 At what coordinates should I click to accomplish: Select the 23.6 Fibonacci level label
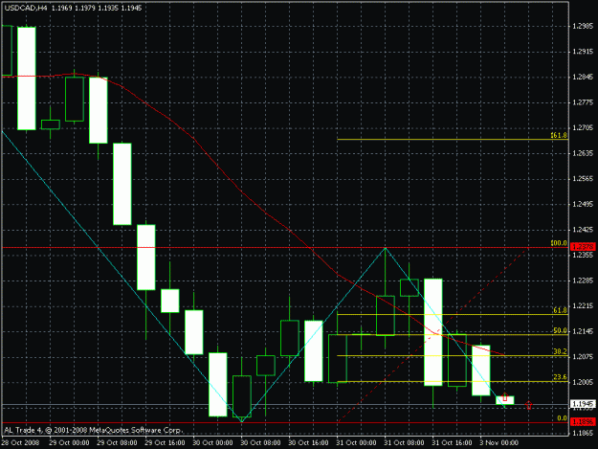[560, 377]
